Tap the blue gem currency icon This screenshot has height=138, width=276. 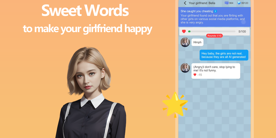[x=239, y=3]
